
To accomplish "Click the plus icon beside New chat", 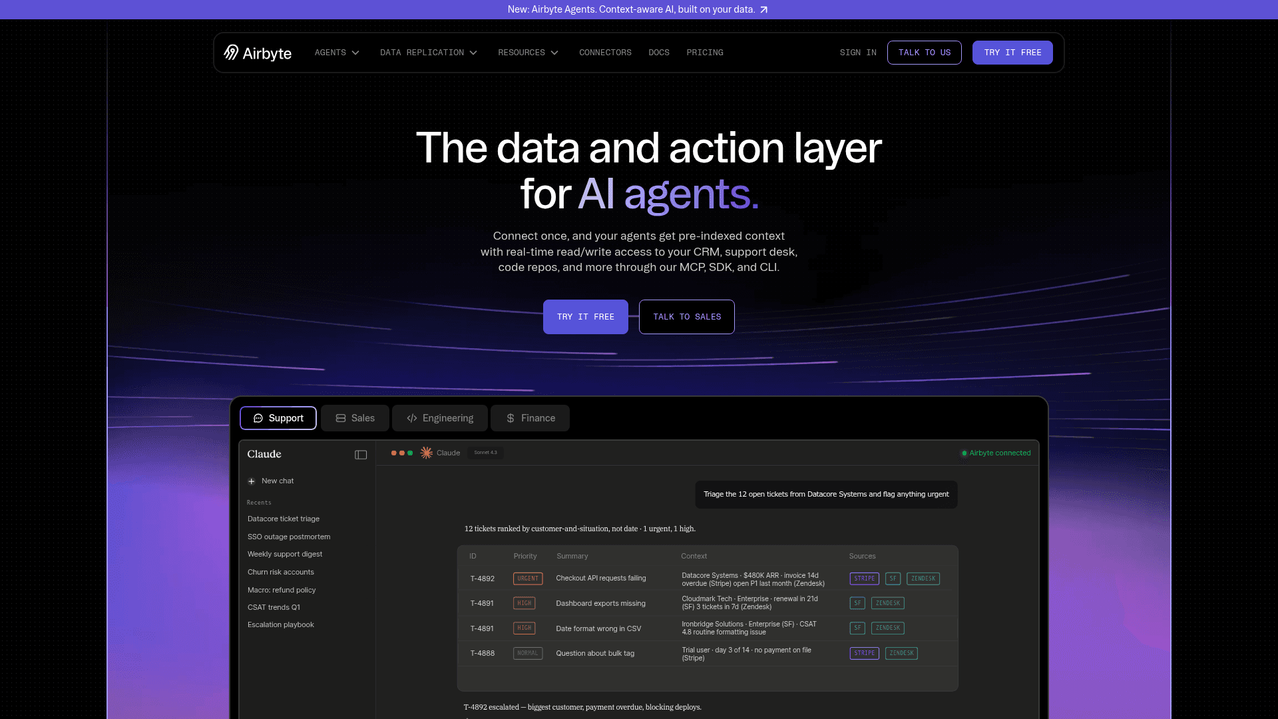I will pos(252,481).
